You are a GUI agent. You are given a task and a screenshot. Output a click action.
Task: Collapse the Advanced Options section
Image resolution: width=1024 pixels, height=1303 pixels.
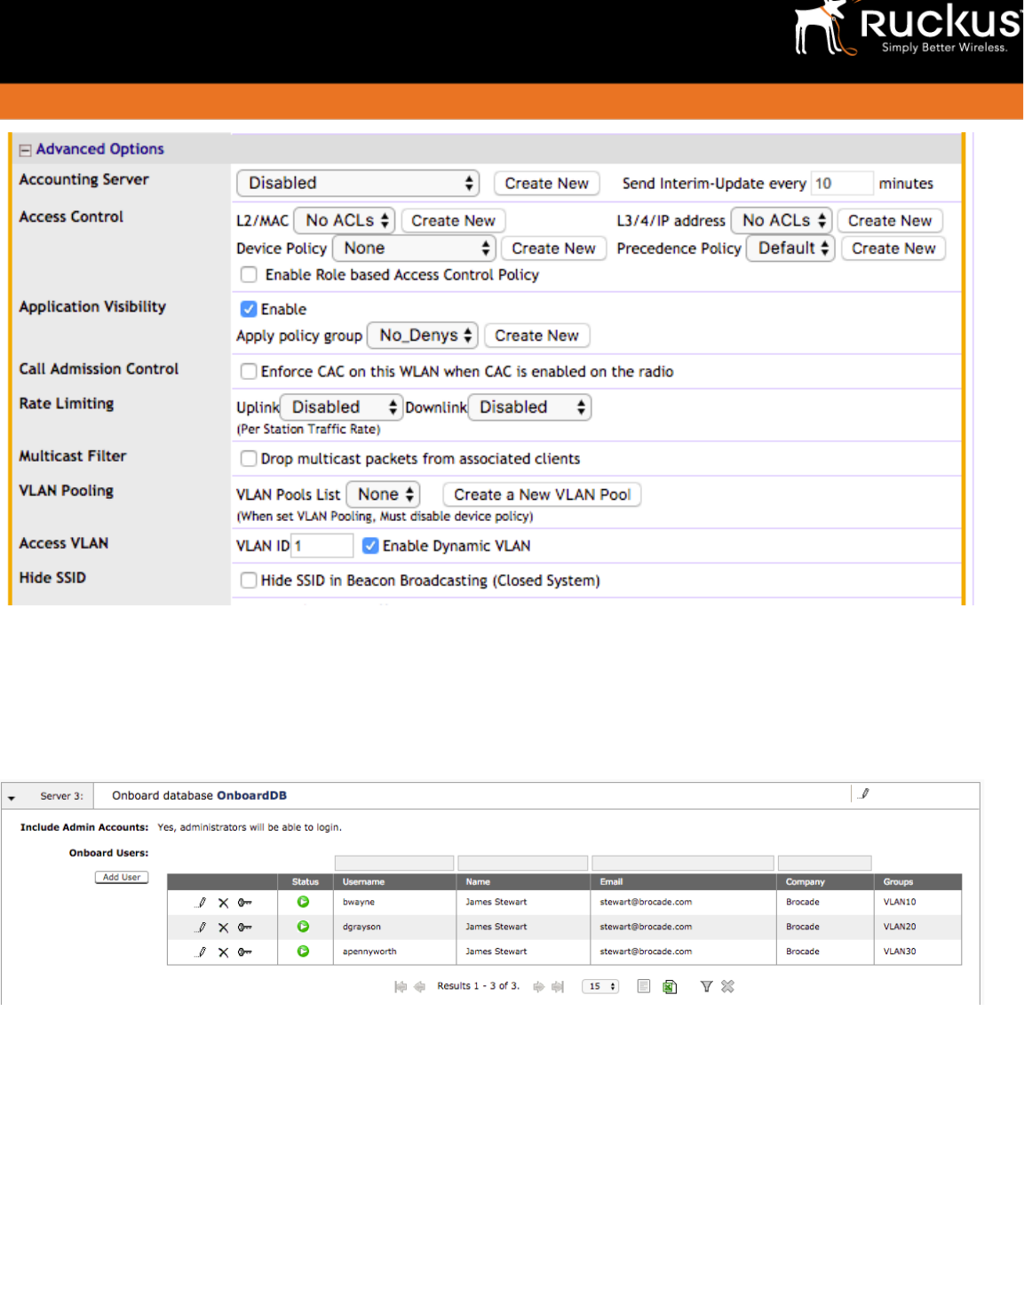(25, 150)
